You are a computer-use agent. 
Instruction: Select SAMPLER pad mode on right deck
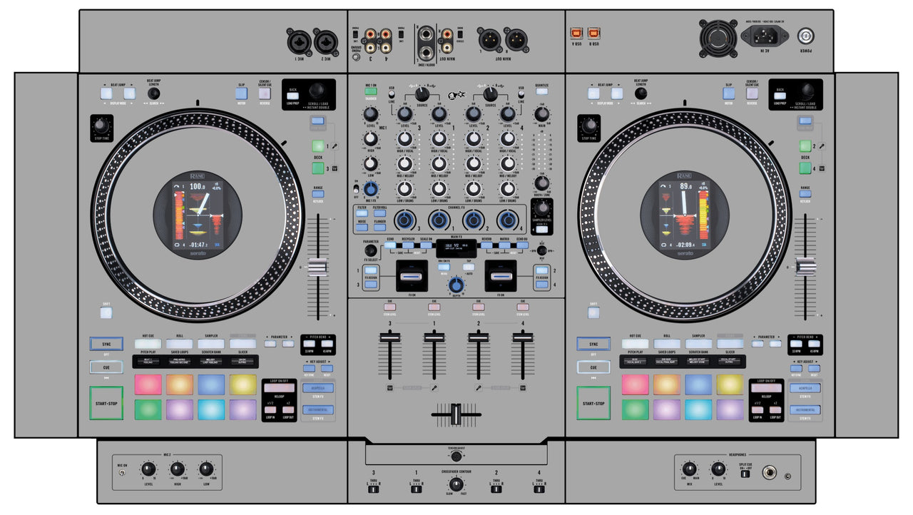(699, 344)
